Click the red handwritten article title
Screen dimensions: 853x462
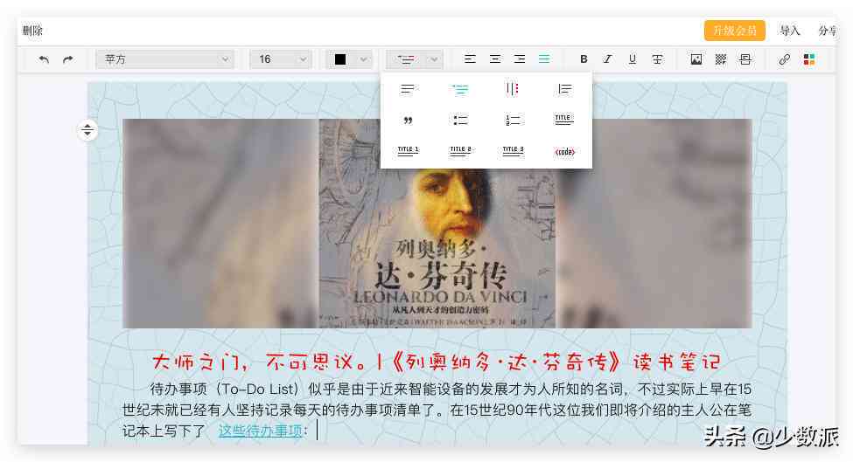click(437, 362)
